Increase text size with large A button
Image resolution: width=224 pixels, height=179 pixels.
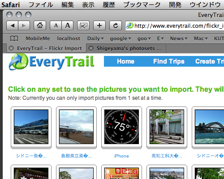click(68, 26)
